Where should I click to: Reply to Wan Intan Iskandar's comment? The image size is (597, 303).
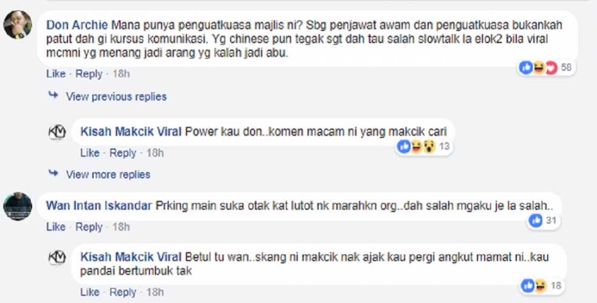89,227
